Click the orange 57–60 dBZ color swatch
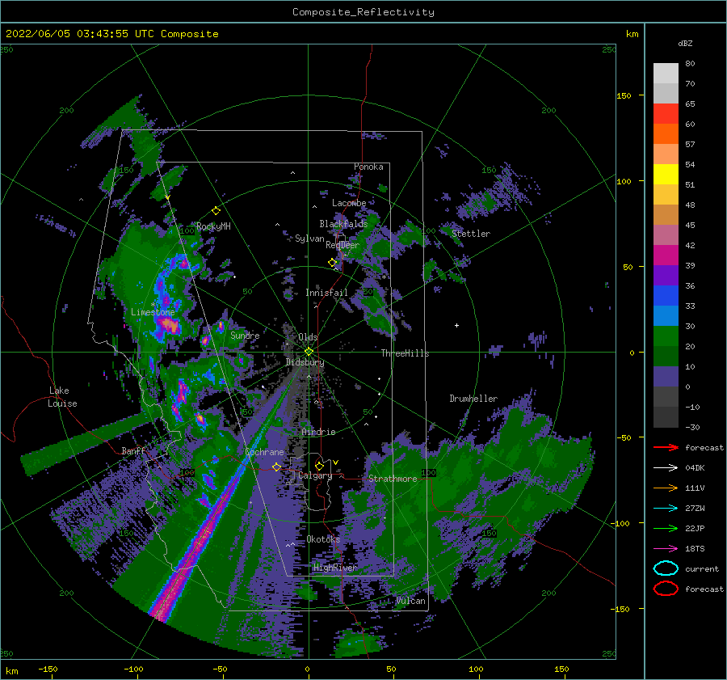Screen dimensions: 727x680 click(666, 134)
